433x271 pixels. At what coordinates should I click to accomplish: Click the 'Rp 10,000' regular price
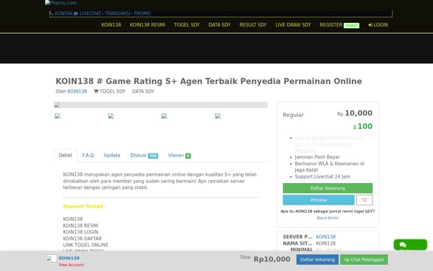tap(355, 113)
